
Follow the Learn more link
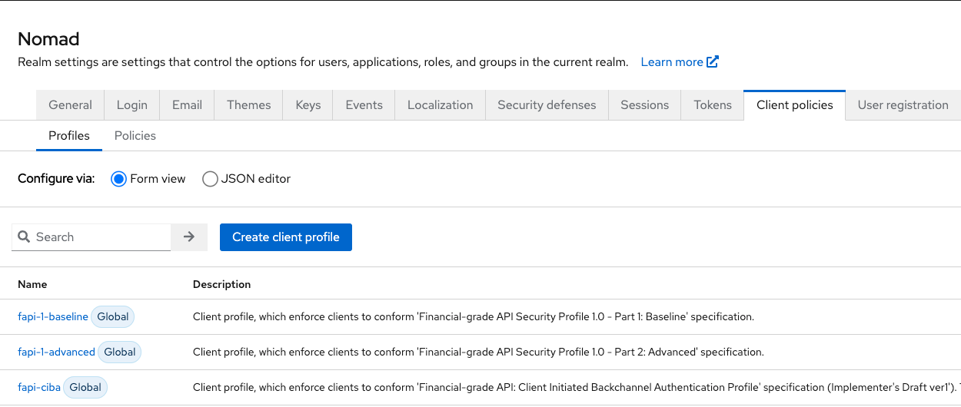pyautogui.click(x=672, y=62)
